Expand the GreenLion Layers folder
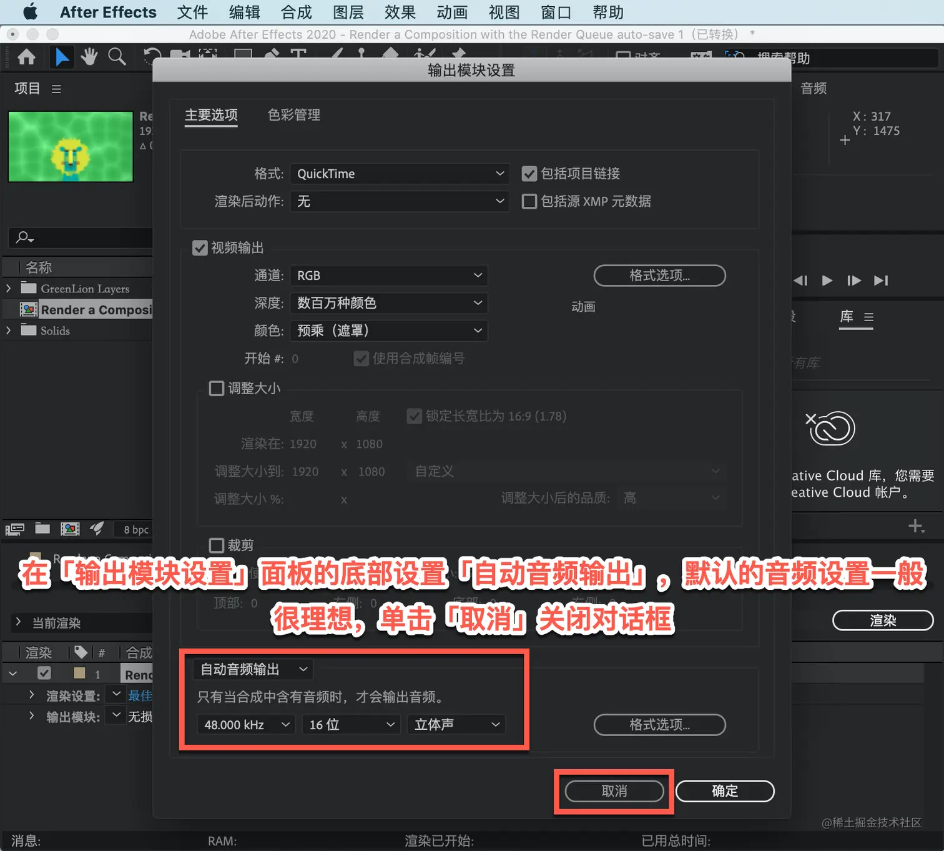The width and height of the screenshot is (944, 851). 8,288
